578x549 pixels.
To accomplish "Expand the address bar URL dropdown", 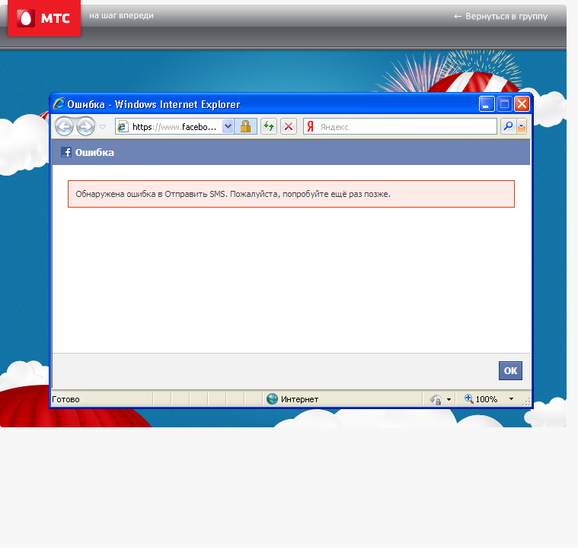I will click(x=228, y=127).
